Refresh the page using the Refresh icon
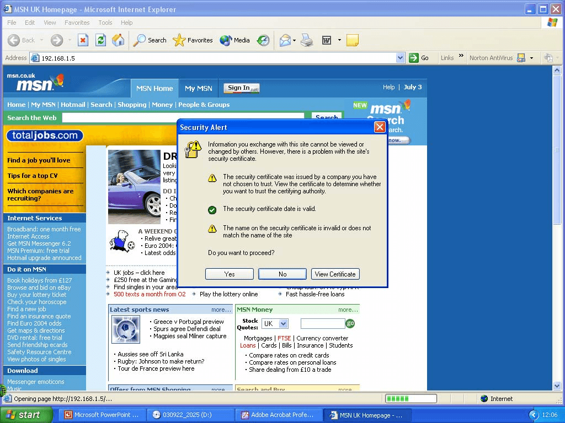565x423 pixels. tap(100, 40)
